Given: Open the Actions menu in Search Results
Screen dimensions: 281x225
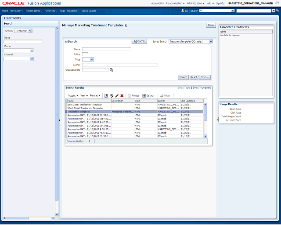Looking at the screenshot, I should click(73, 96).
